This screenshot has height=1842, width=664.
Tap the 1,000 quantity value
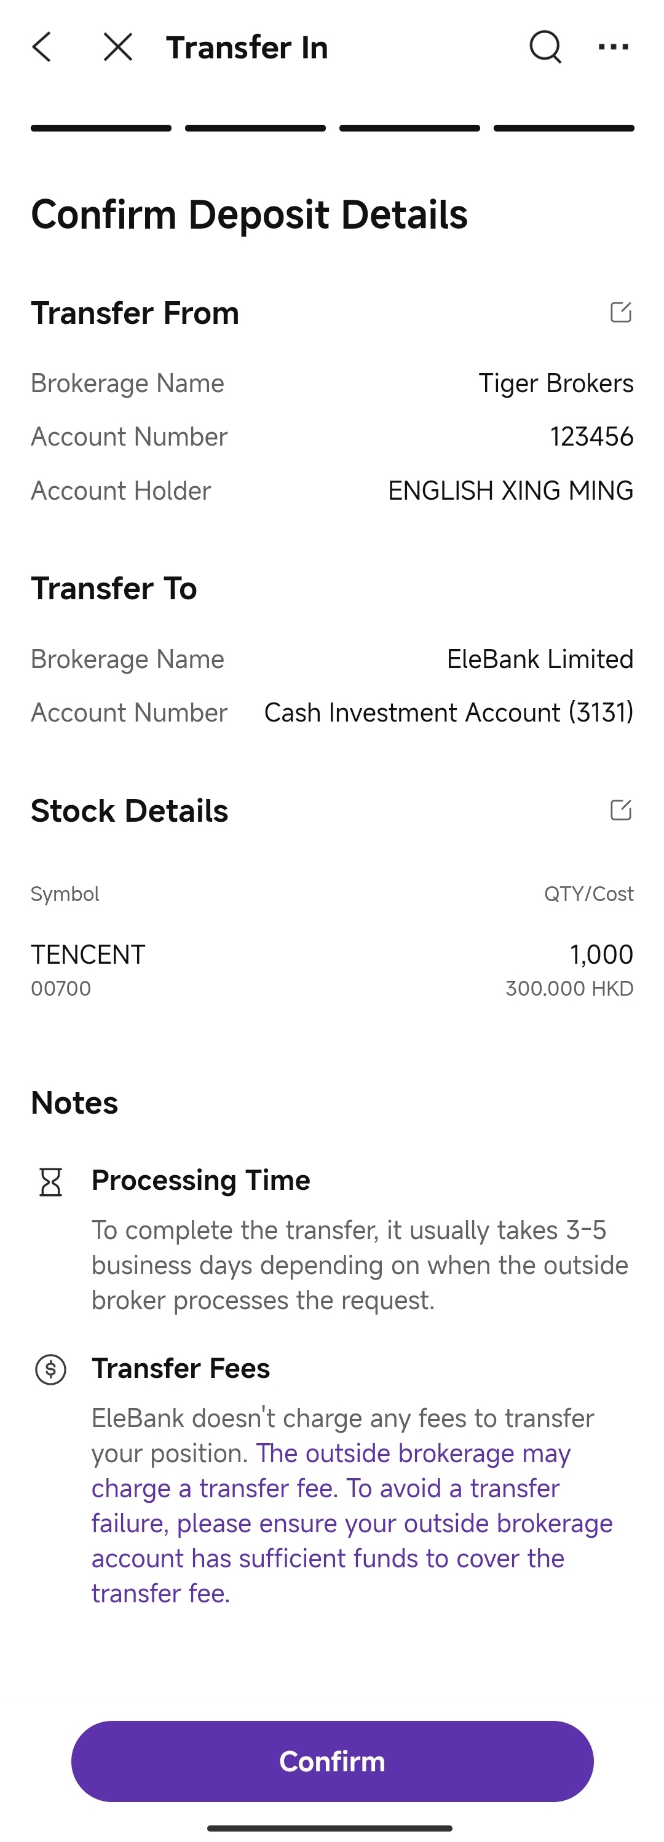click(x=601, y=954)
